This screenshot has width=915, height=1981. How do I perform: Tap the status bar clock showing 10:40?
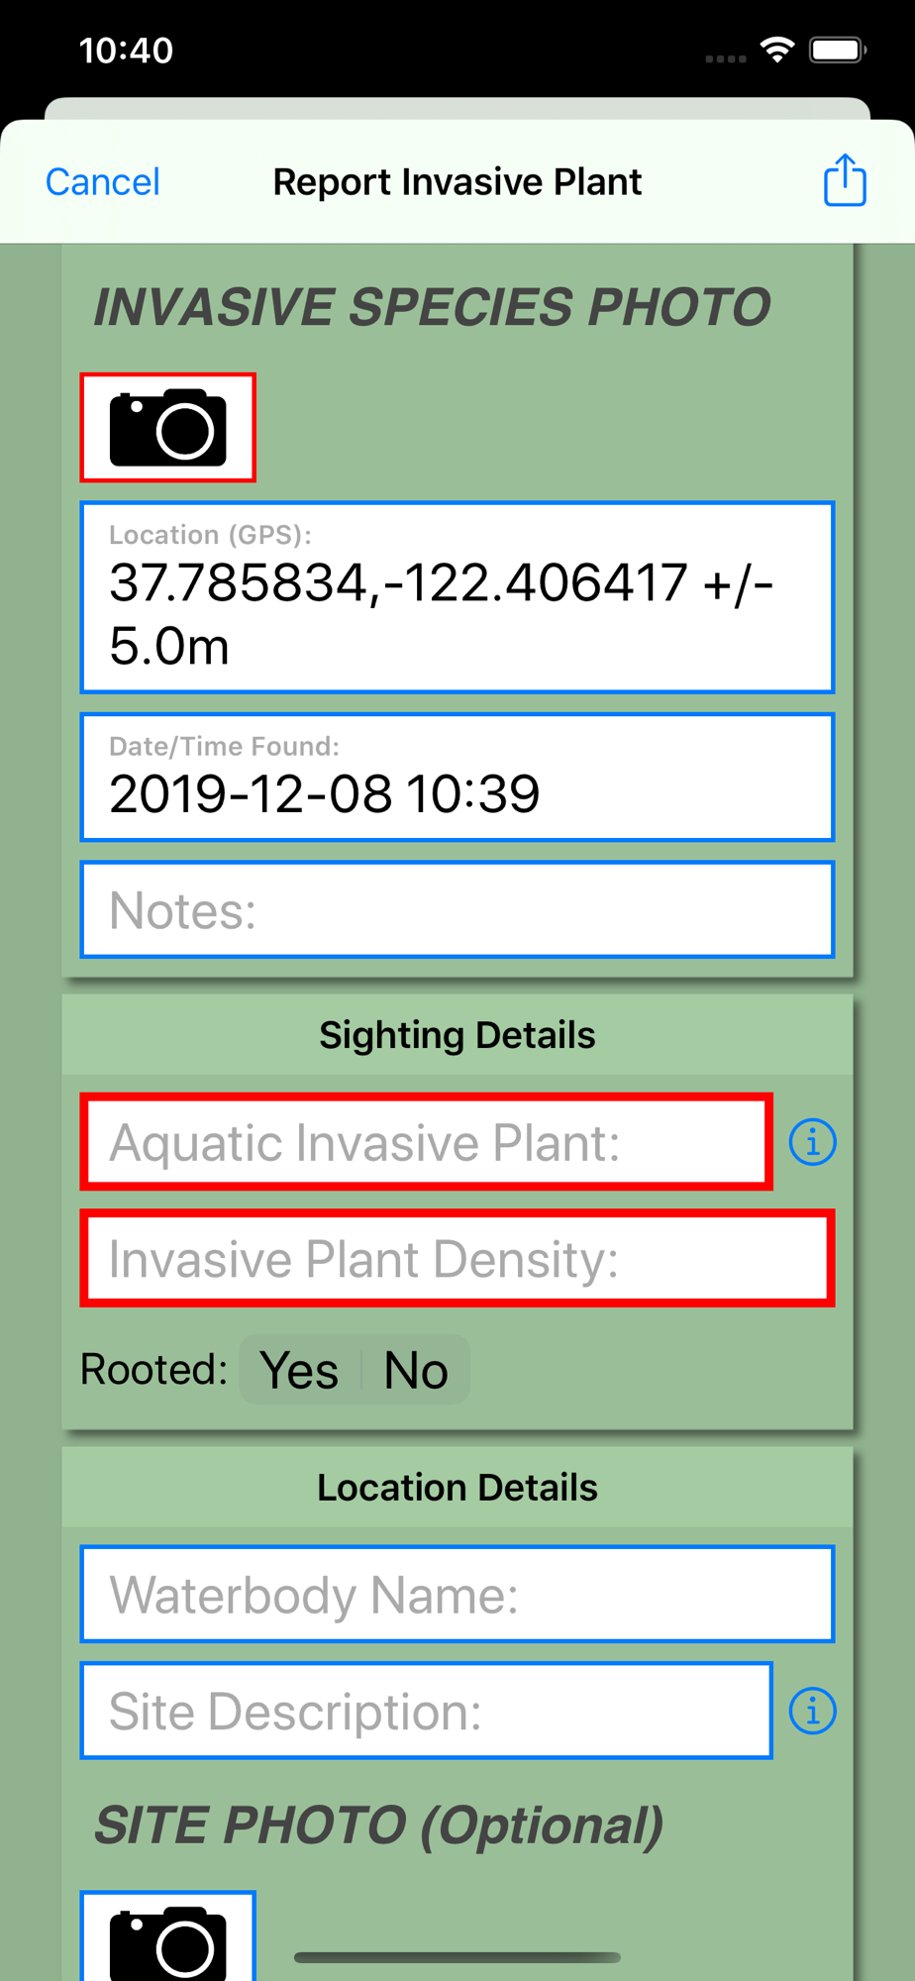pos(126,50)
